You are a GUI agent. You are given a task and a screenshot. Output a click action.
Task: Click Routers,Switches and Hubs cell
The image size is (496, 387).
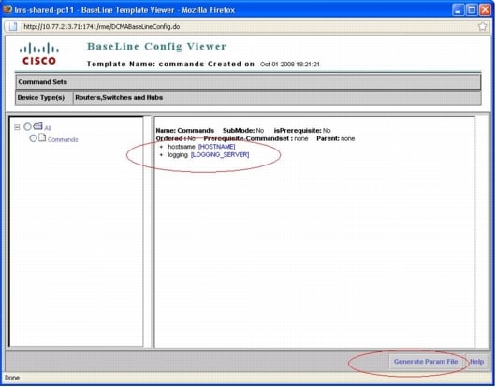point(277,97)
